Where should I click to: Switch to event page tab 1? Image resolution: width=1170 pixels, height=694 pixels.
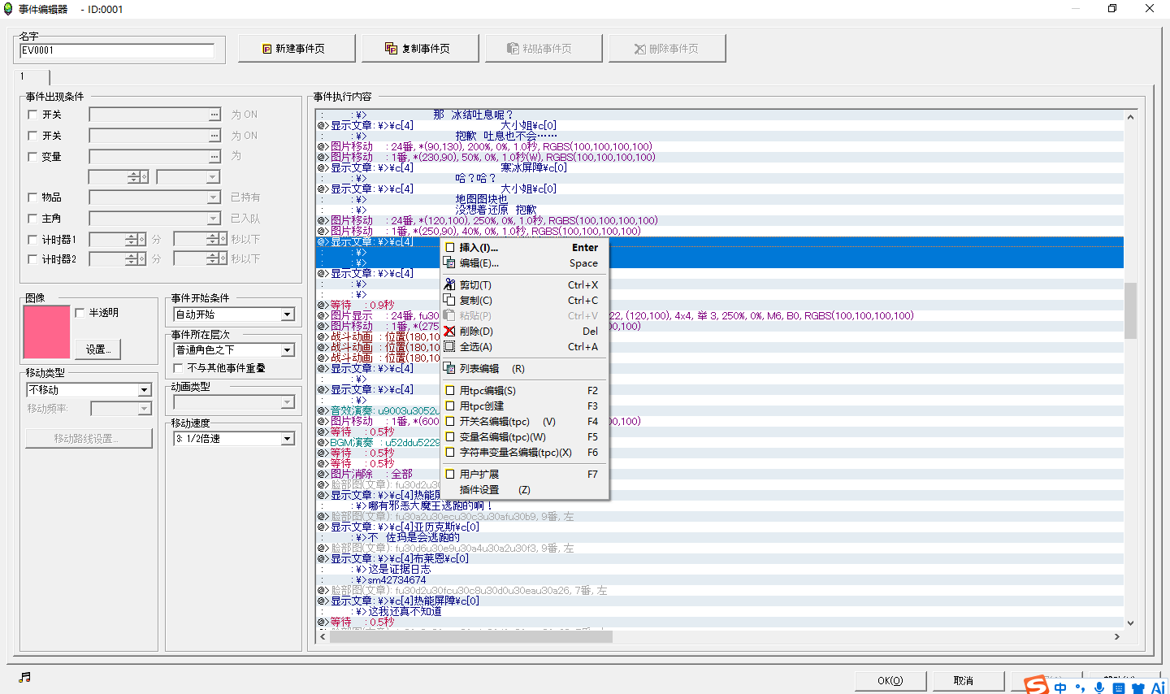click(x=33, y=76)
